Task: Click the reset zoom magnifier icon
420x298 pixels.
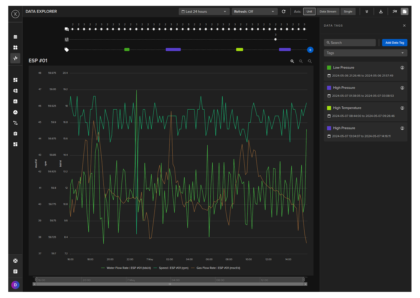Action: (x=310, y=61)
